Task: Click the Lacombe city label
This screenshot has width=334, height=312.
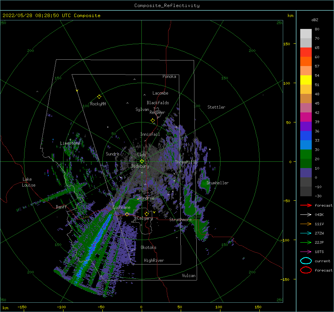Action: [x=160, y=93]
